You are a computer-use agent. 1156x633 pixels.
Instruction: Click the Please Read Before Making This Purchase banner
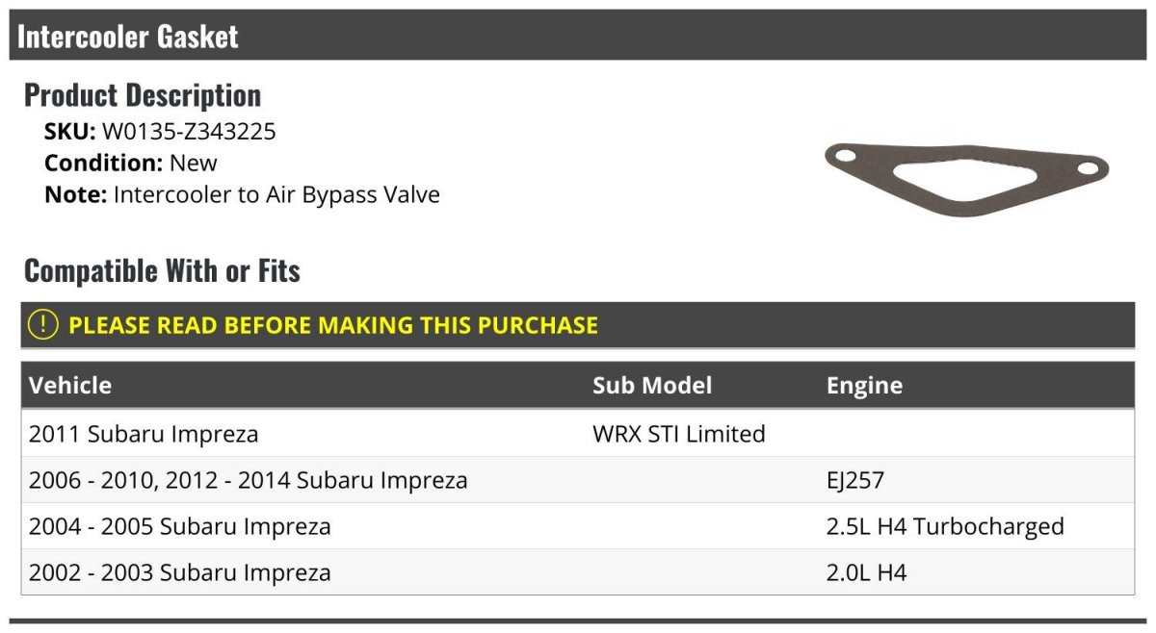click(578, 325)
